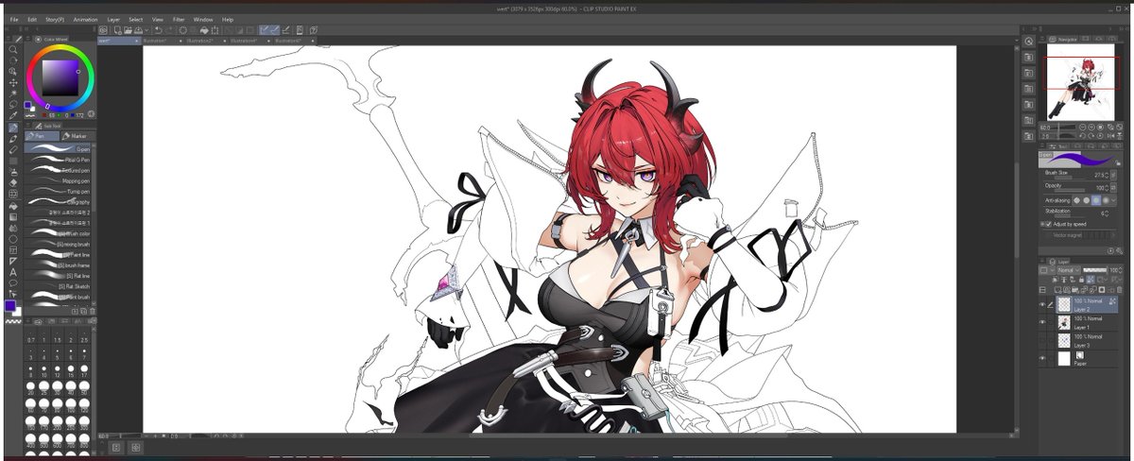Select the Eyedropper tool
Viewport: 1134px width, 461px height.
coord(13,115)
